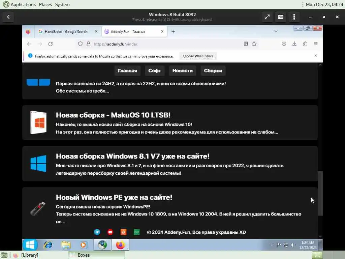Open Новая сборка - MakuOS 10 LTSB! headline
This screenshot has height=259, width=345.
pos(113,115)
